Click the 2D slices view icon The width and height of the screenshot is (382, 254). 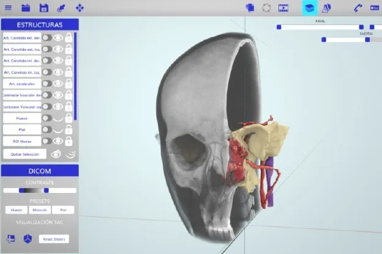(10, 239)
